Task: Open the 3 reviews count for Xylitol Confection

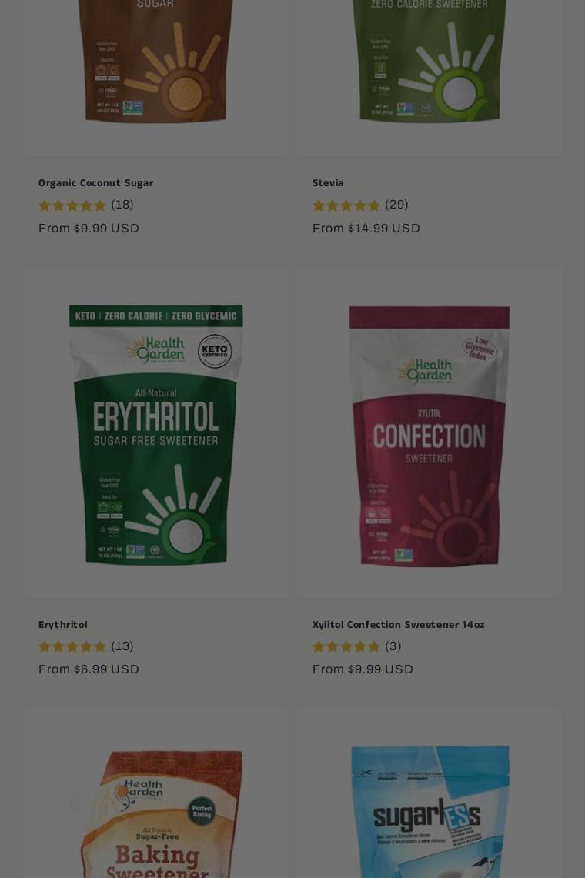Action: pyautogui.click(x=393, y=646)
